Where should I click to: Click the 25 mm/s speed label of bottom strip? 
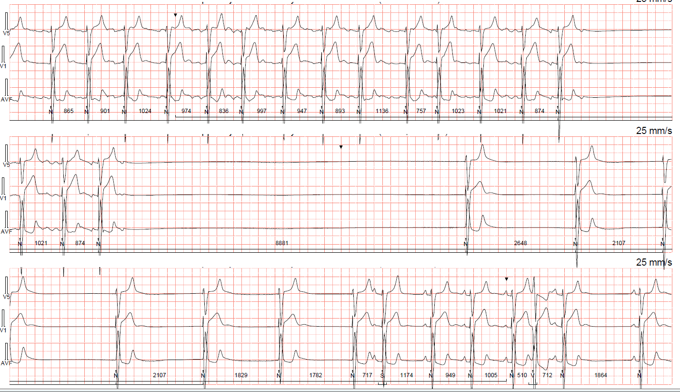(x=654, y=263)
